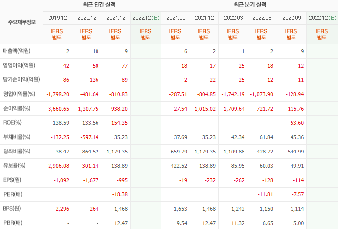Click 유보율 value 422.52
This screenshot has width=341, height=229.
pyautogui.click(x=179, y=166)
